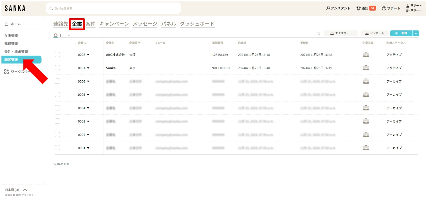Expand the dropdown arrow for ID 0001
This screenshot has width=426, height=198.
(88, 148)
